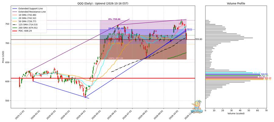The image size is (274, 122).
Task: Click the 'Volume Profile' panel title
Action: tap(236, 3)
